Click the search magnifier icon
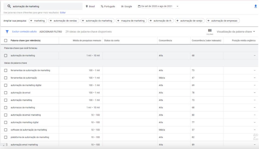Image resolution: width=259 pixels, height=149 pixels. click(9, 6)
